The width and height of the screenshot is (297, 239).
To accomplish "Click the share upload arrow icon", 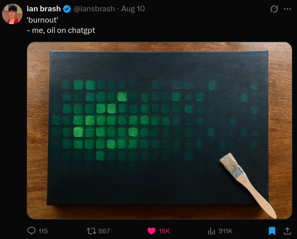I will point(287,231).
